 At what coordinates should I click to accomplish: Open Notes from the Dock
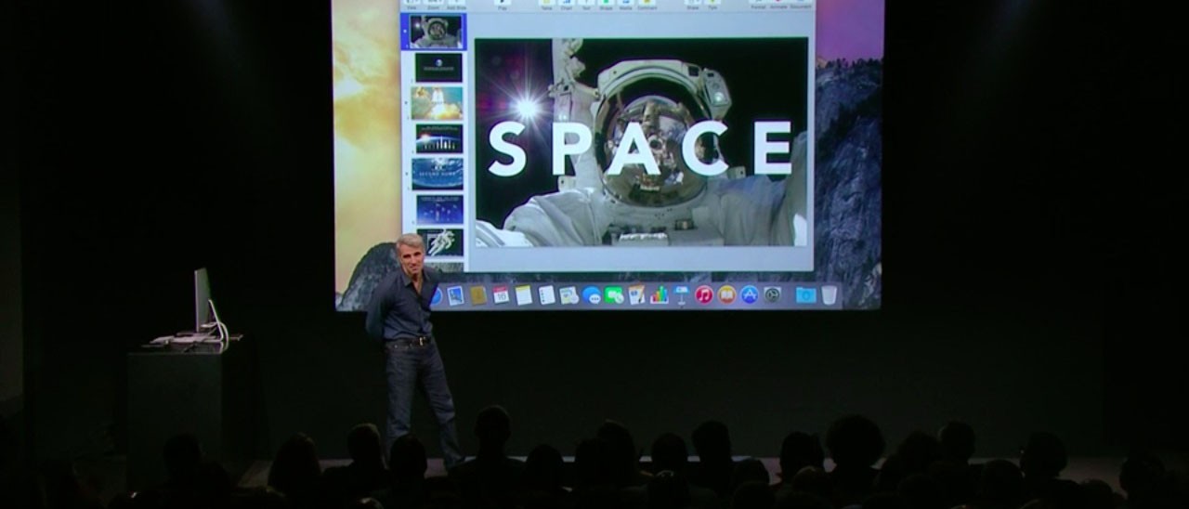(x=523, y=294)
